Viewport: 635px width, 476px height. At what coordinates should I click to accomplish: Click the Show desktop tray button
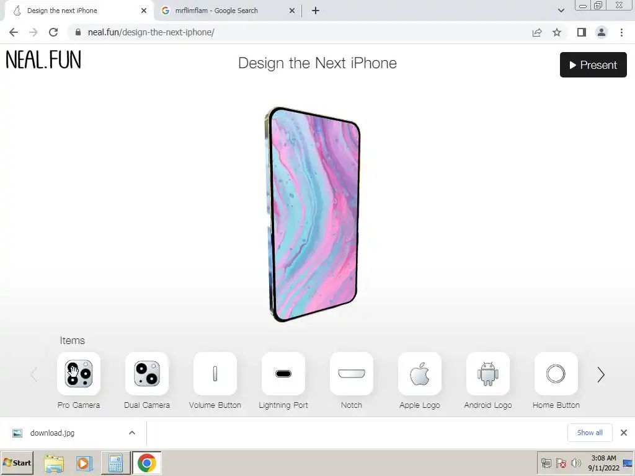click(628, 463)
